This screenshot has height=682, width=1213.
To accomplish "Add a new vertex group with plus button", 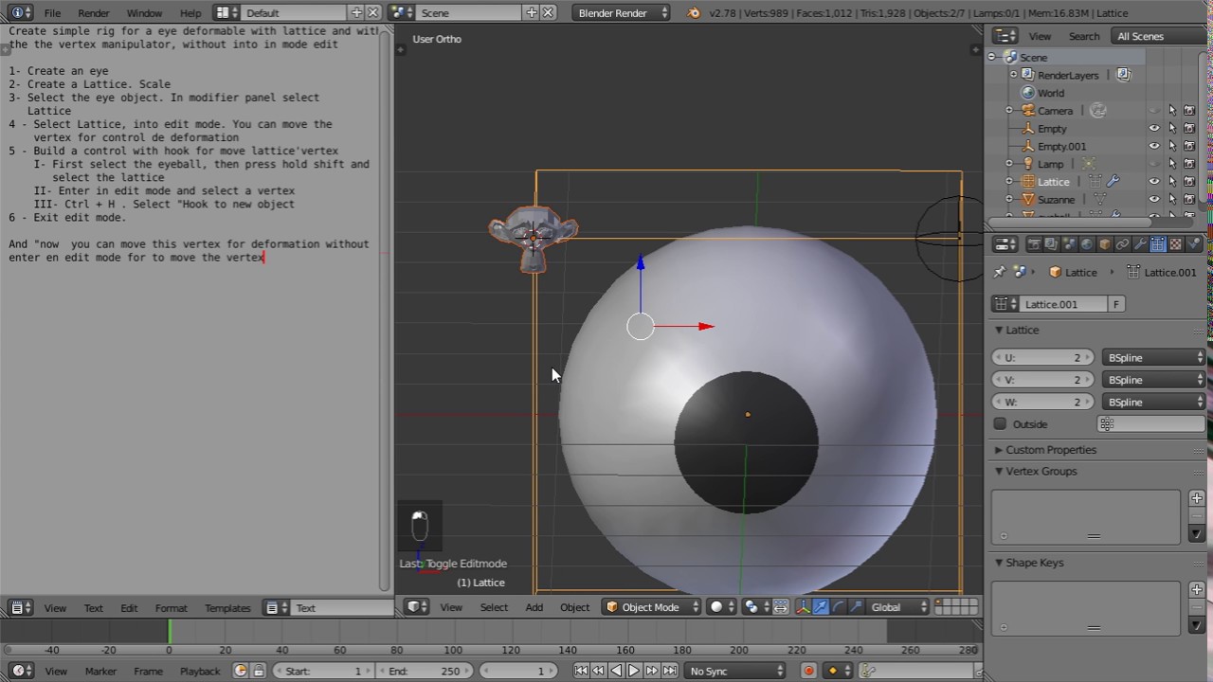I will coord(1197,497).
